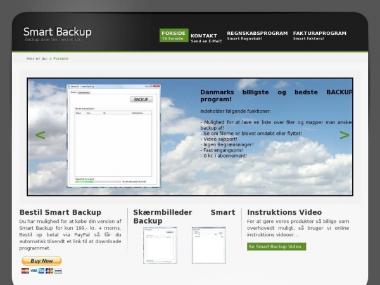The width and height of the screenshot is (380, 285).
Task: Click the Smart Backup site logo
Action: click(x=57, y=32)
